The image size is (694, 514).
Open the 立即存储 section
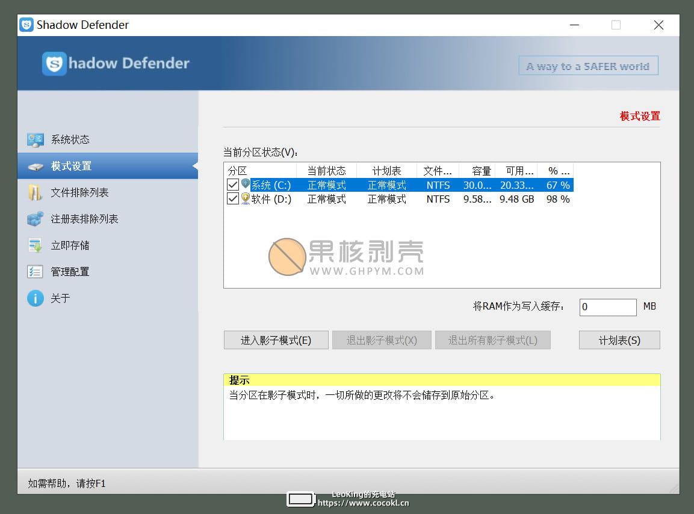tap(108, 245)
